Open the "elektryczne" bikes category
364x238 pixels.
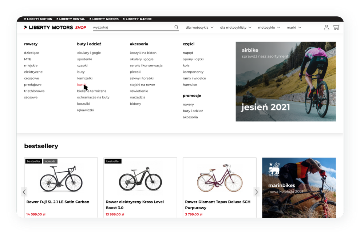(33, 72)
